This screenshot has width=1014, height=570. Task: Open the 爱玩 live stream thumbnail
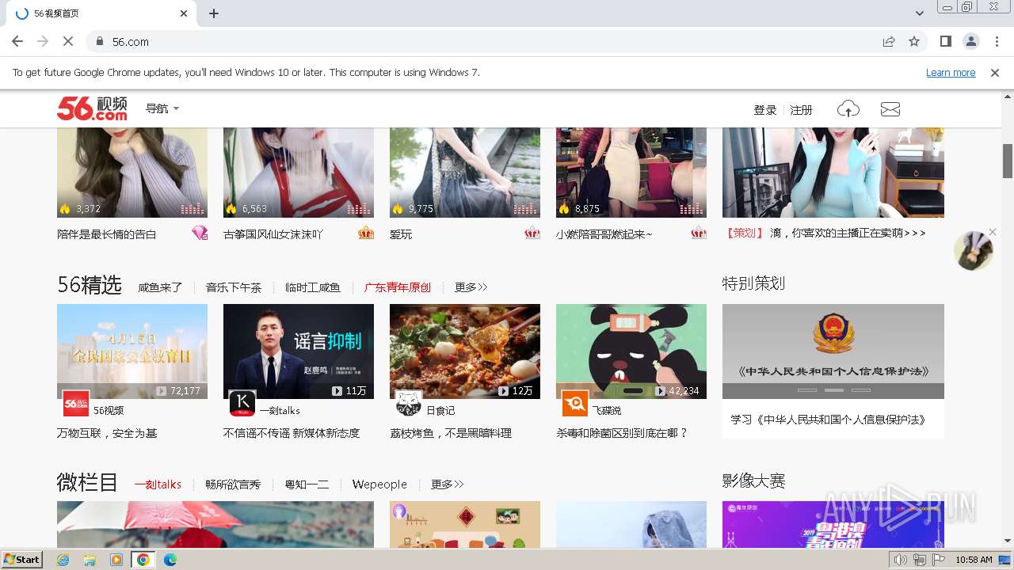click(x=465, y=173)
